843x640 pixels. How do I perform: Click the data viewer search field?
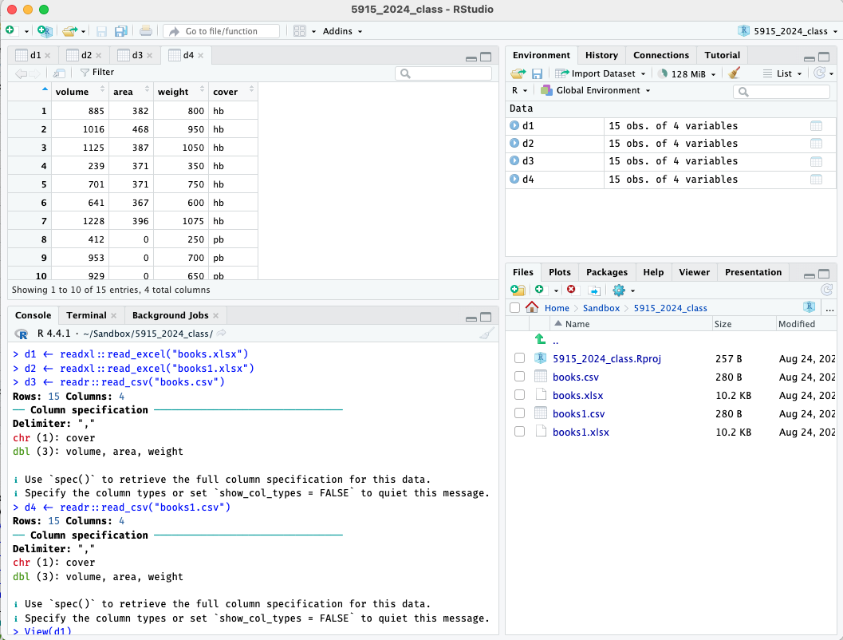coord(443,73)
